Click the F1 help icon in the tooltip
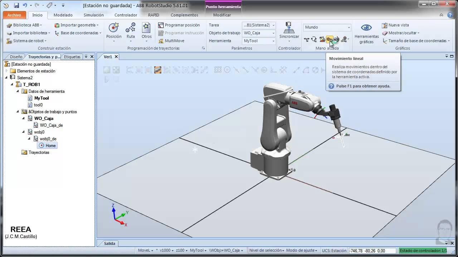This screenshot has height=257, width=458. point(331,86)
